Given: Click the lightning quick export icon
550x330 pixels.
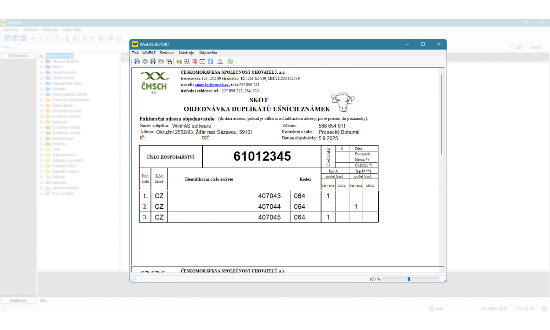Looking at the screenshot, I should coord(179,62).
